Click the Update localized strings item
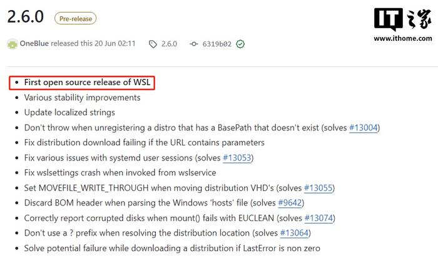The width and height of the screenshot is (438, 265). 69,112
